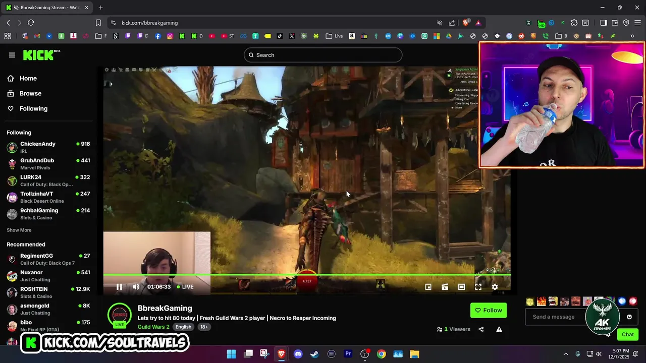The height and width of the screenshot is (363, 646).
Task: Open the Guild Wars 2 category link
Action: (153, 327)
